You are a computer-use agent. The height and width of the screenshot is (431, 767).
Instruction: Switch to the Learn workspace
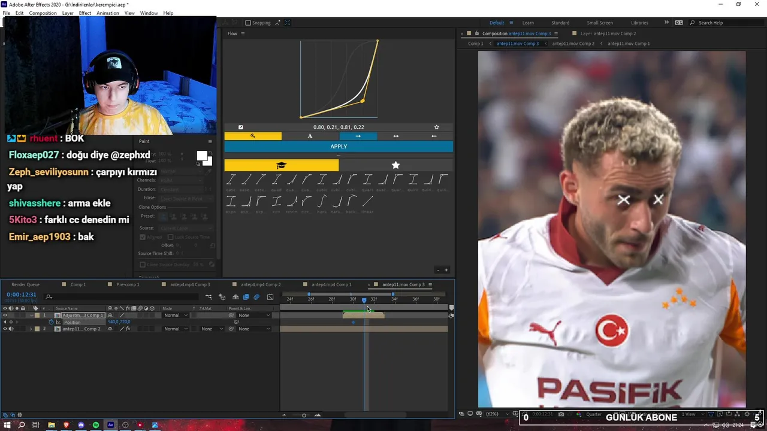528,23
